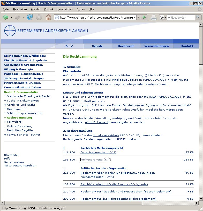Go to the Home page icon

pos(48,17)
